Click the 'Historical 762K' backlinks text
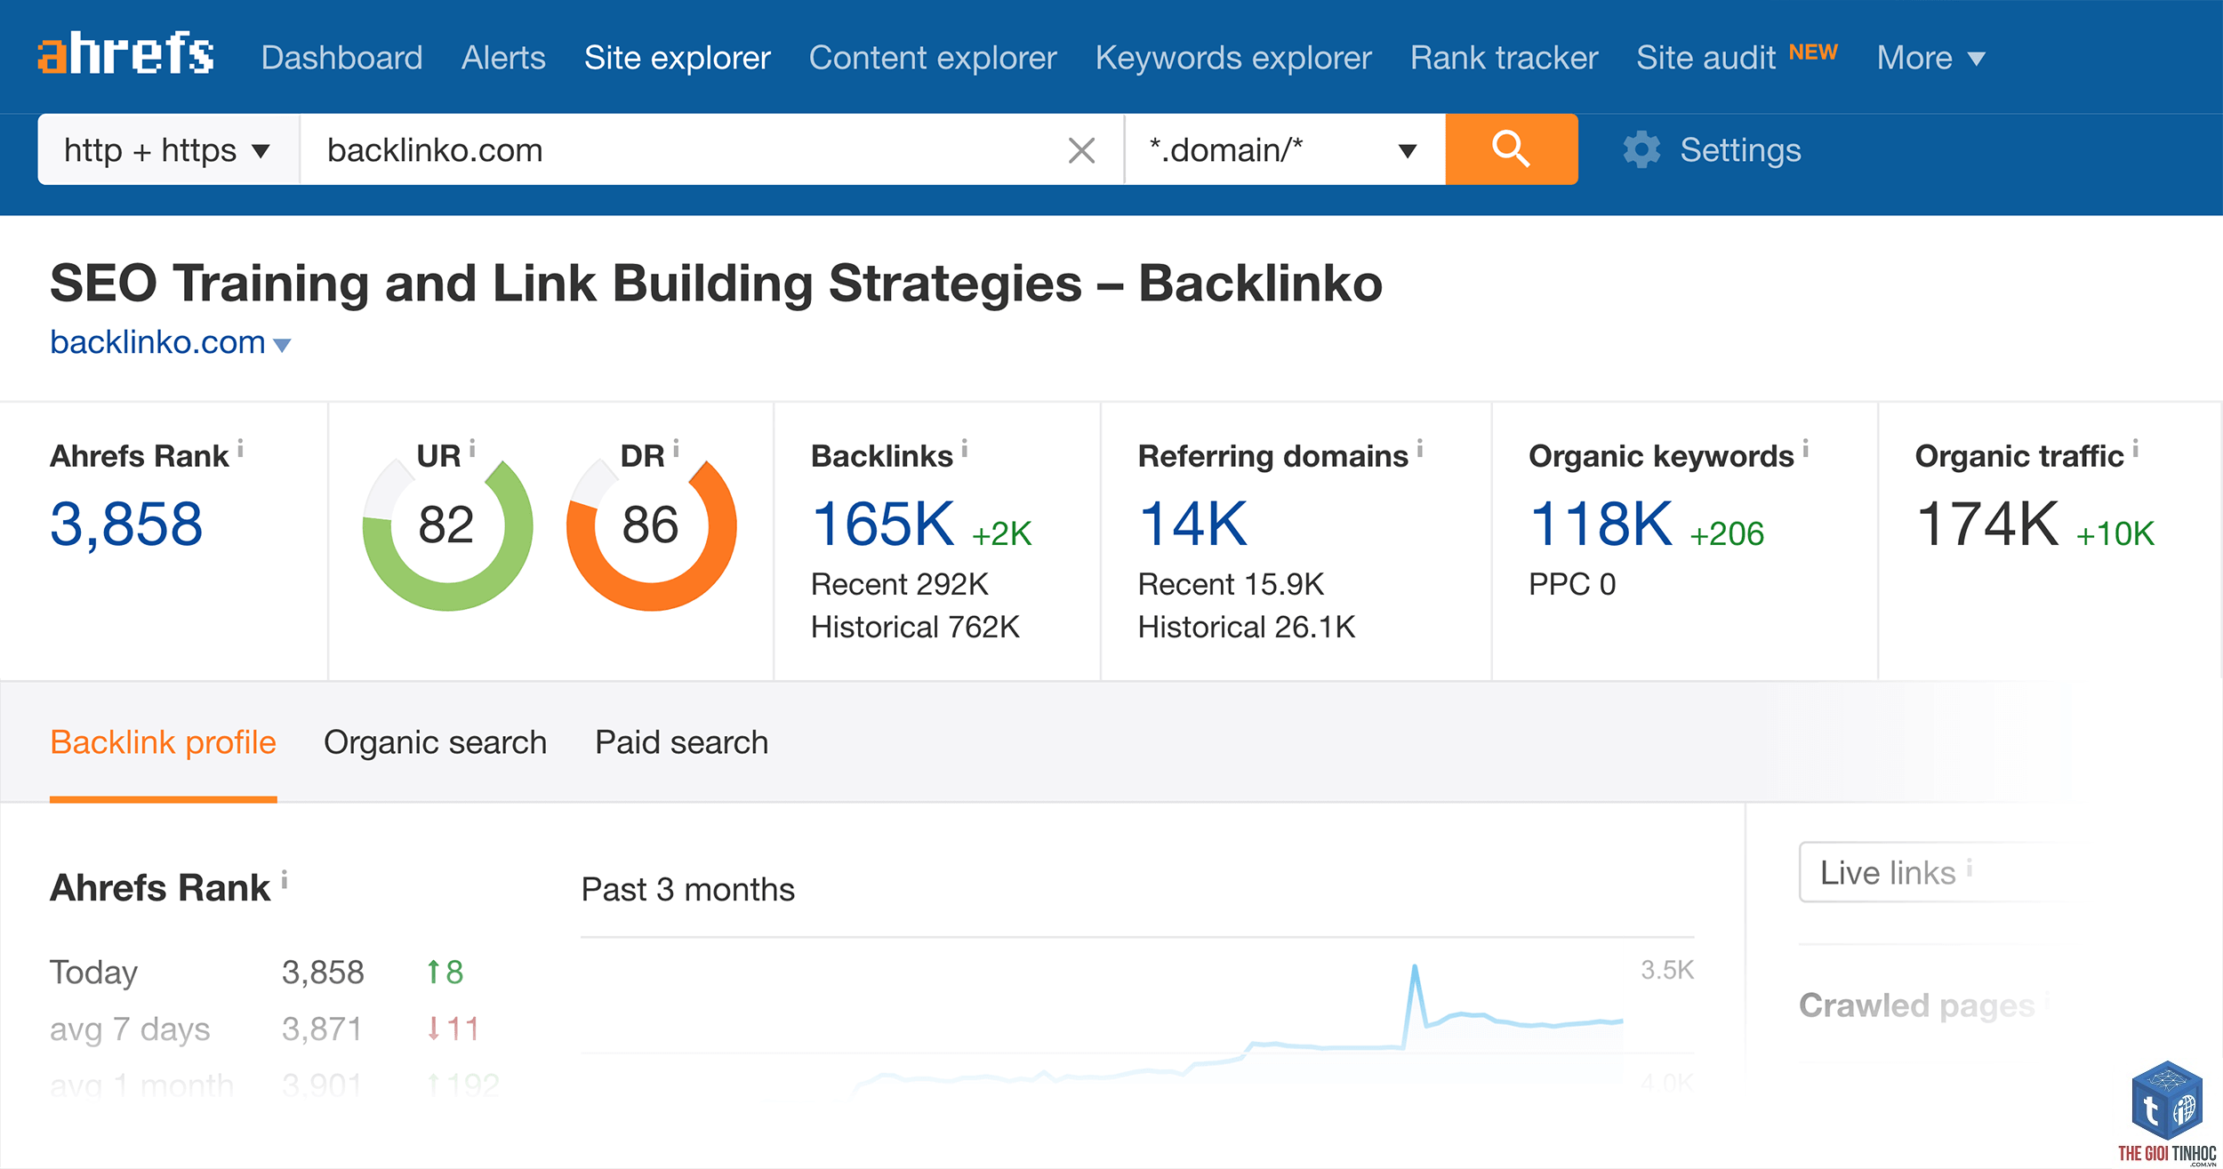2223x1169 pixels. [x=915, y=627]
